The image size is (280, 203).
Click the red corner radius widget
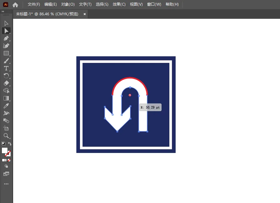(130, 95)
